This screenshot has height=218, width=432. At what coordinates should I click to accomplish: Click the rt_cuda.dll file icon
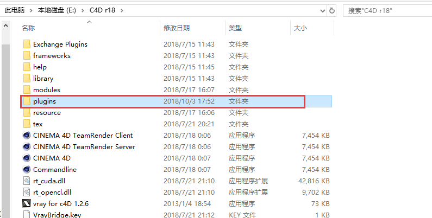point(27,181)
